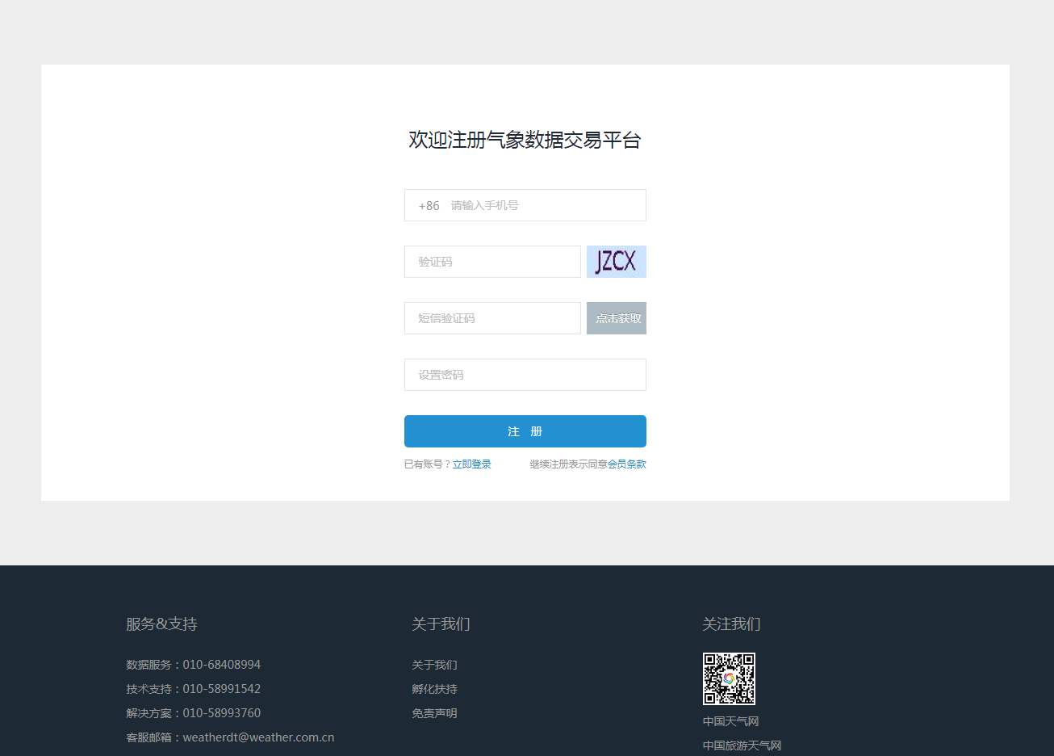
Task: Click the 技术支持 phone number 010-58991542
Action: click(221, 689)
